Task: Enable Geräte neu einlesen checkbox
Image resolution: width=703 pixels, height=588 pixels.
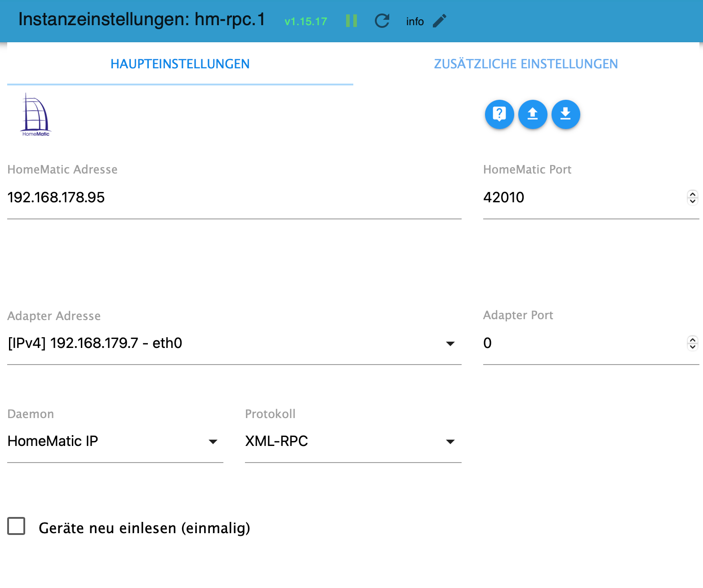Action: [16, 526]
